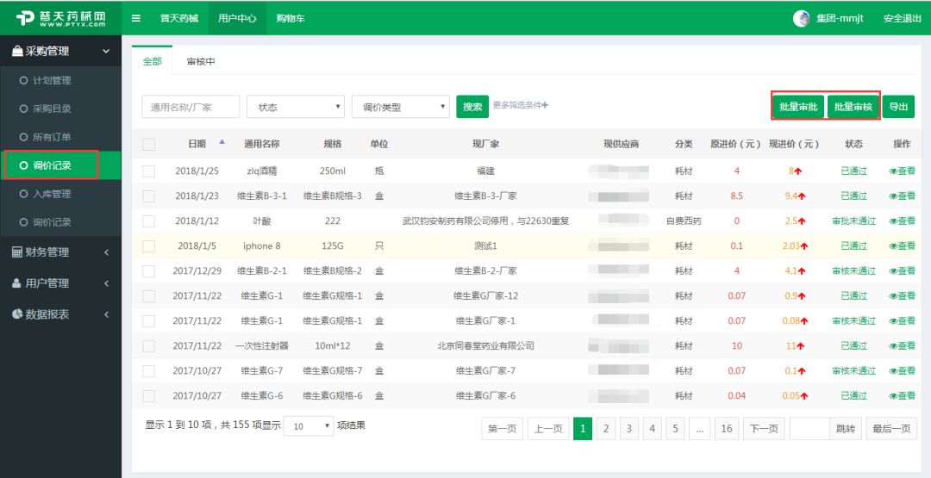Screen dimensions: 931x478
Task: Go to the 第一页 page
Action: click(x=503, y=429)
